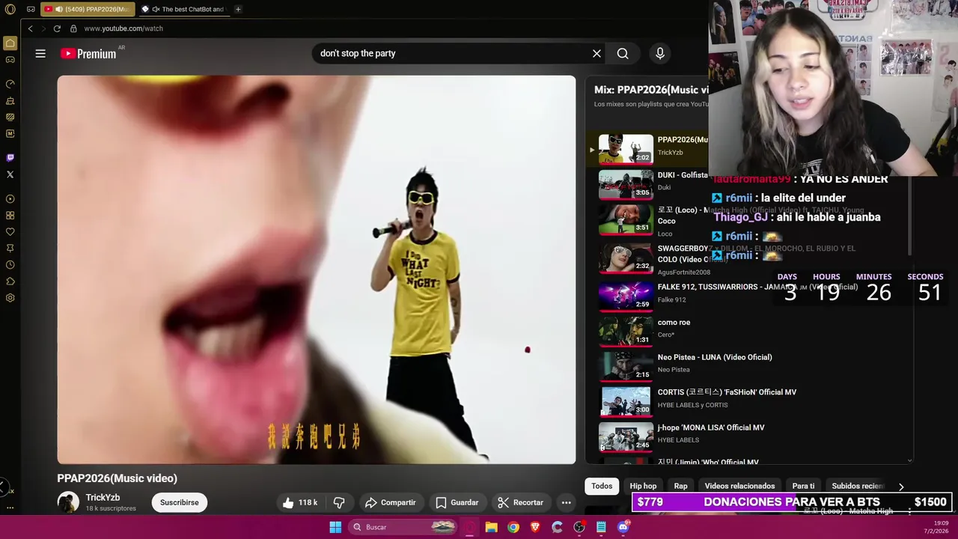Viewport: 958px width, 539px height.
Task: Click the YouTube Premium logo
Action: pos(88,53)
